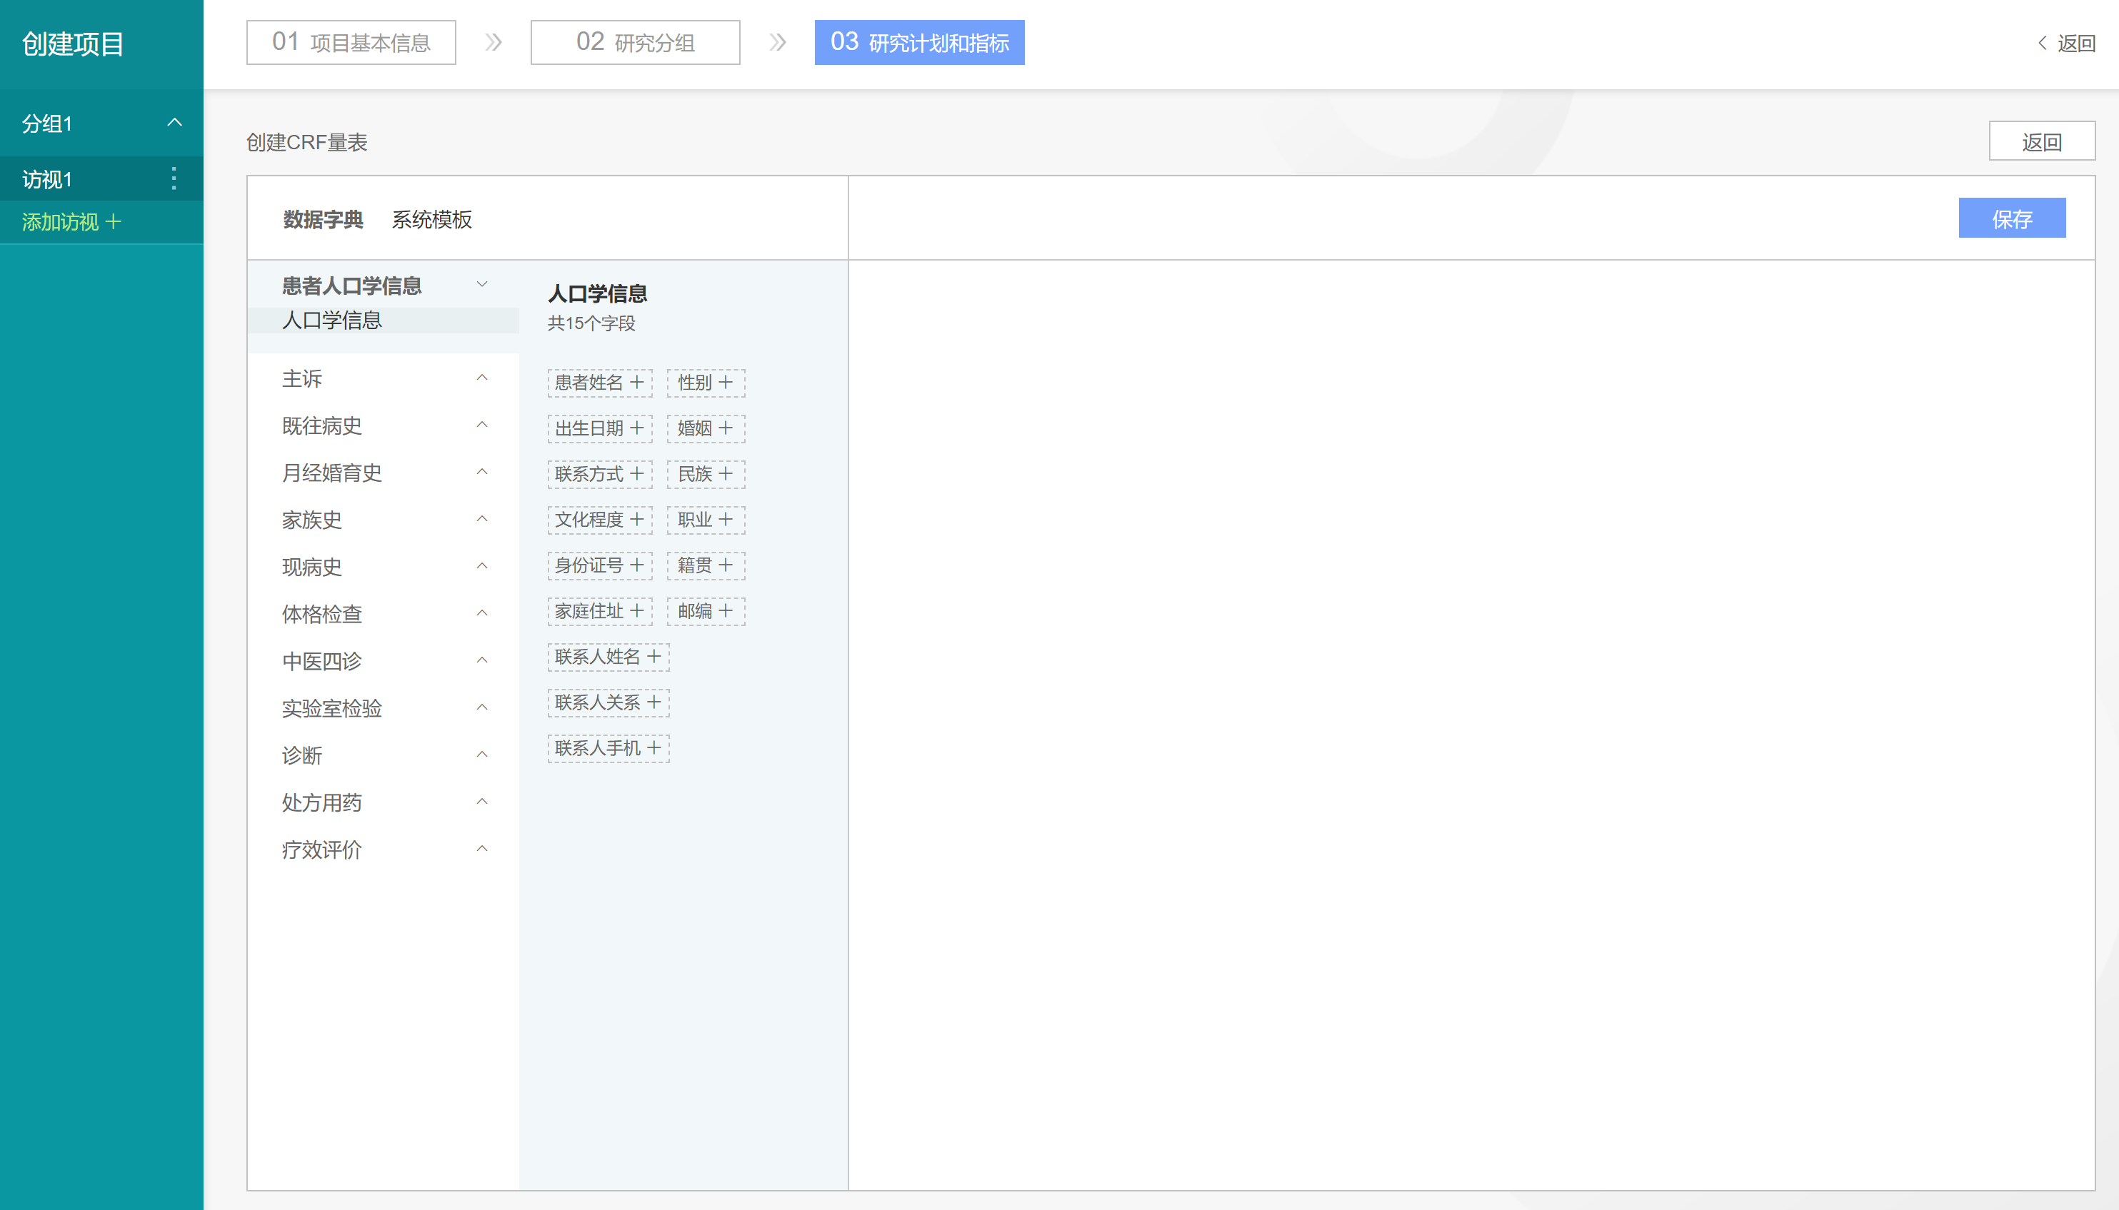Switch to the 系统模板 tab

pos(431,219)
